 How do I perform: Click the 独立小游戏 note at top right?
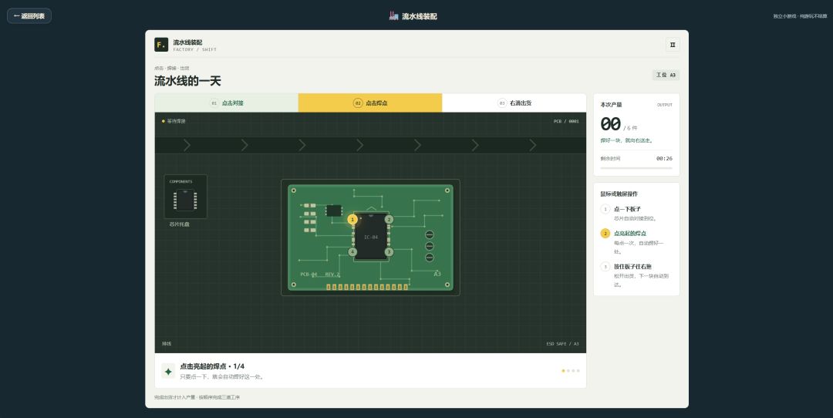pos(800,16)
